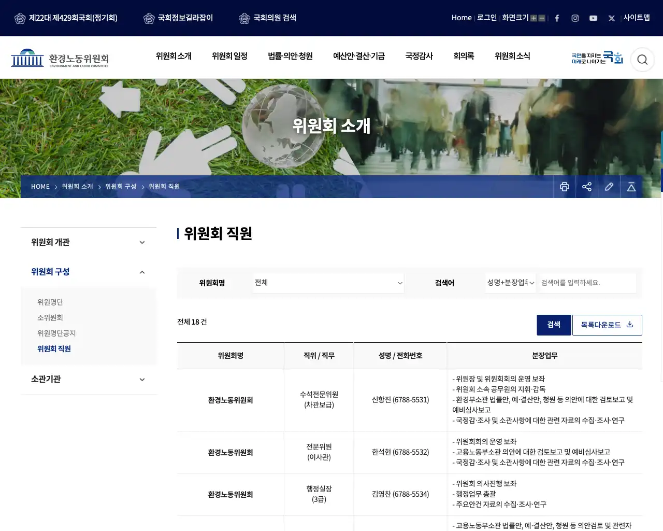Open the Instagram icon link
The height and width of the screenshot is (531, 663).
(x=575, y=18)
